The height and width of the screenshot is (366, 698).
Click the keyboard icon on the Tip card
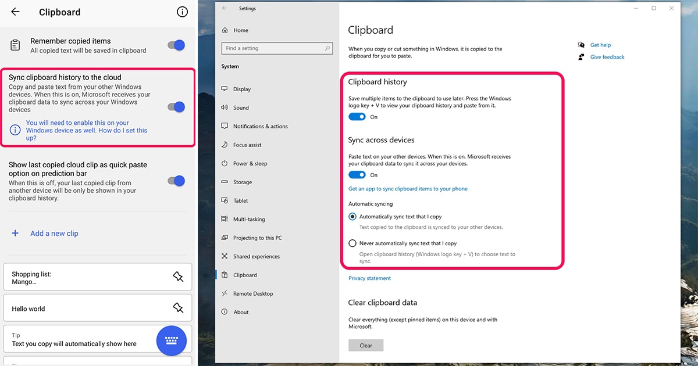172,340
